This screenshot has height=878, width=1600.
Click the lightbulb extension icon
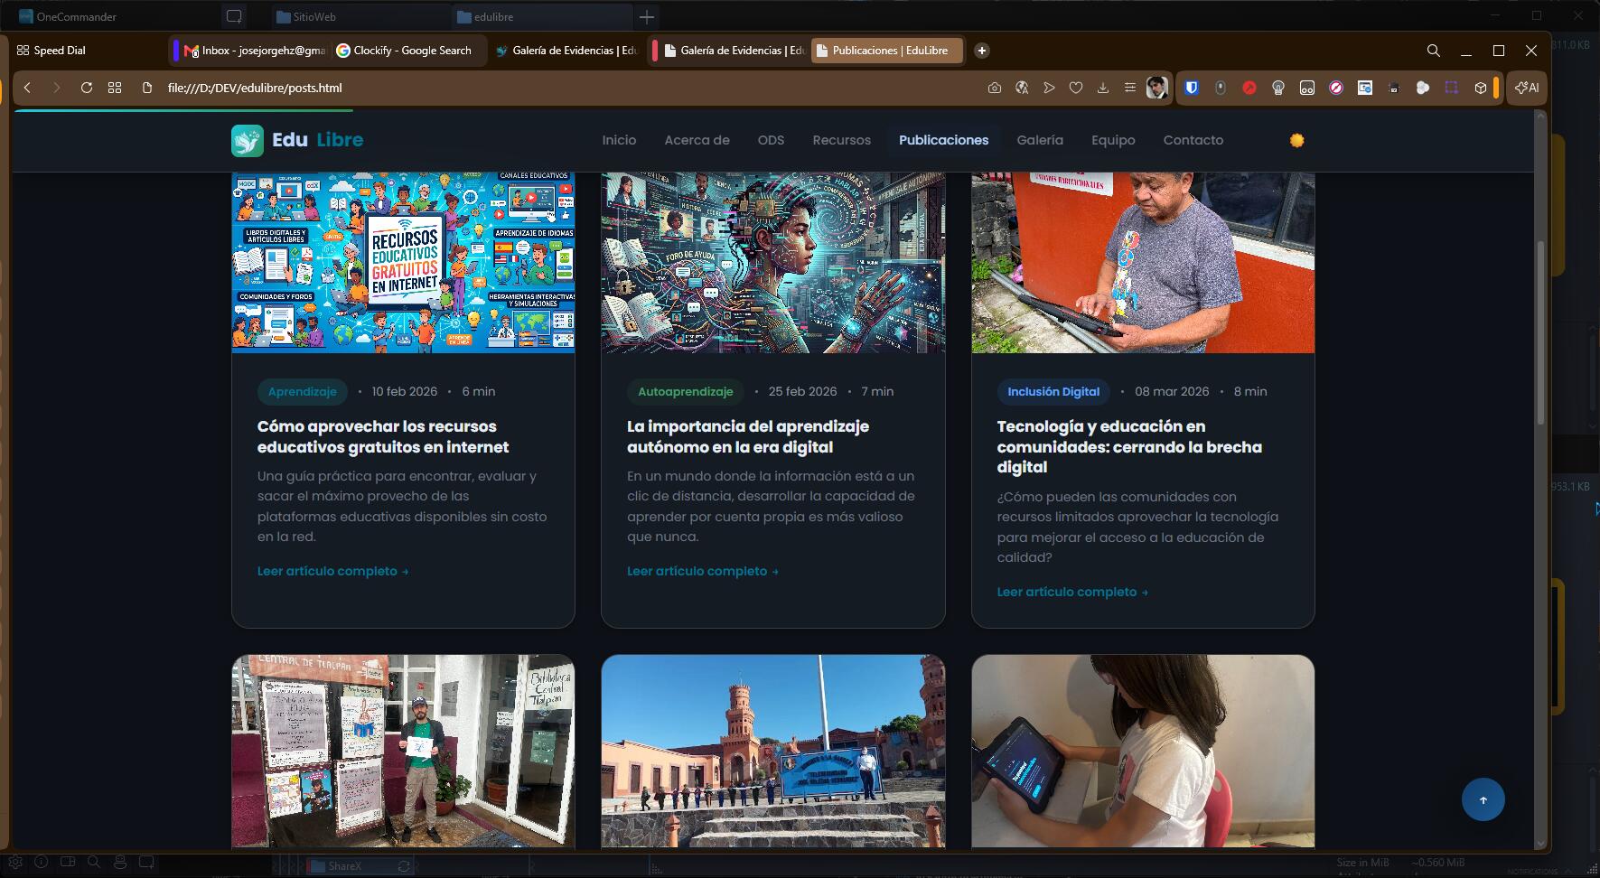pyautogui.click(x=1278, y=88)
